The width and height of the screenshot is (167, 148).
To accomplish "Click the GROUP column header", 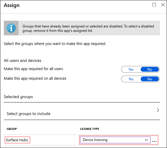I will 12,129.
